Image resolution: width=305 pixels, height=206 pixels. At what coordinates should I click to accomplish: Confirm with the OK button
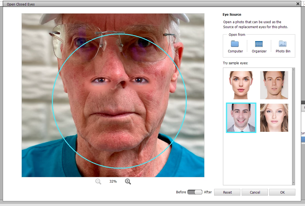click(x=282, y=192)
